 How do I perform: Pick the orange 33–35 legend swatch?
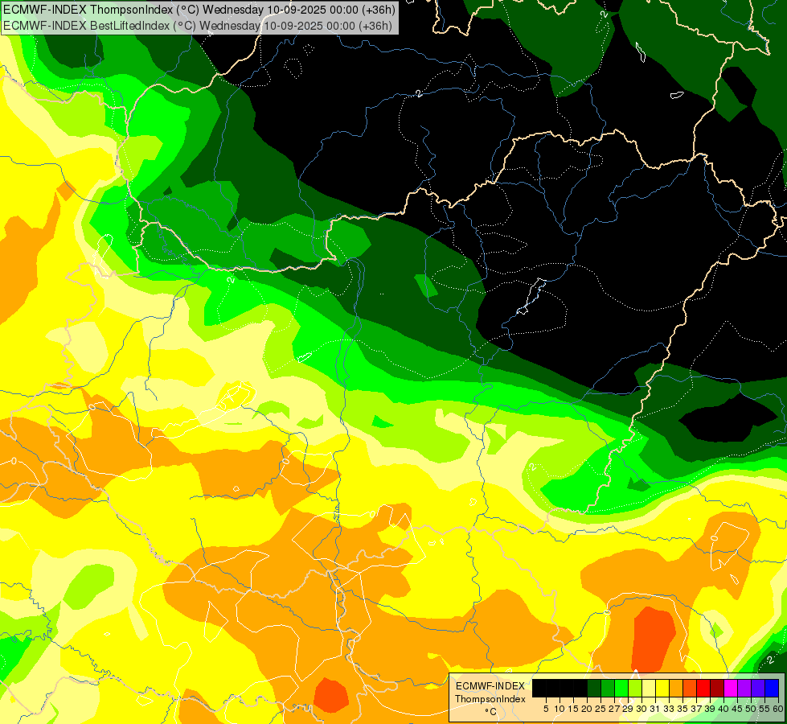point(676,688)
